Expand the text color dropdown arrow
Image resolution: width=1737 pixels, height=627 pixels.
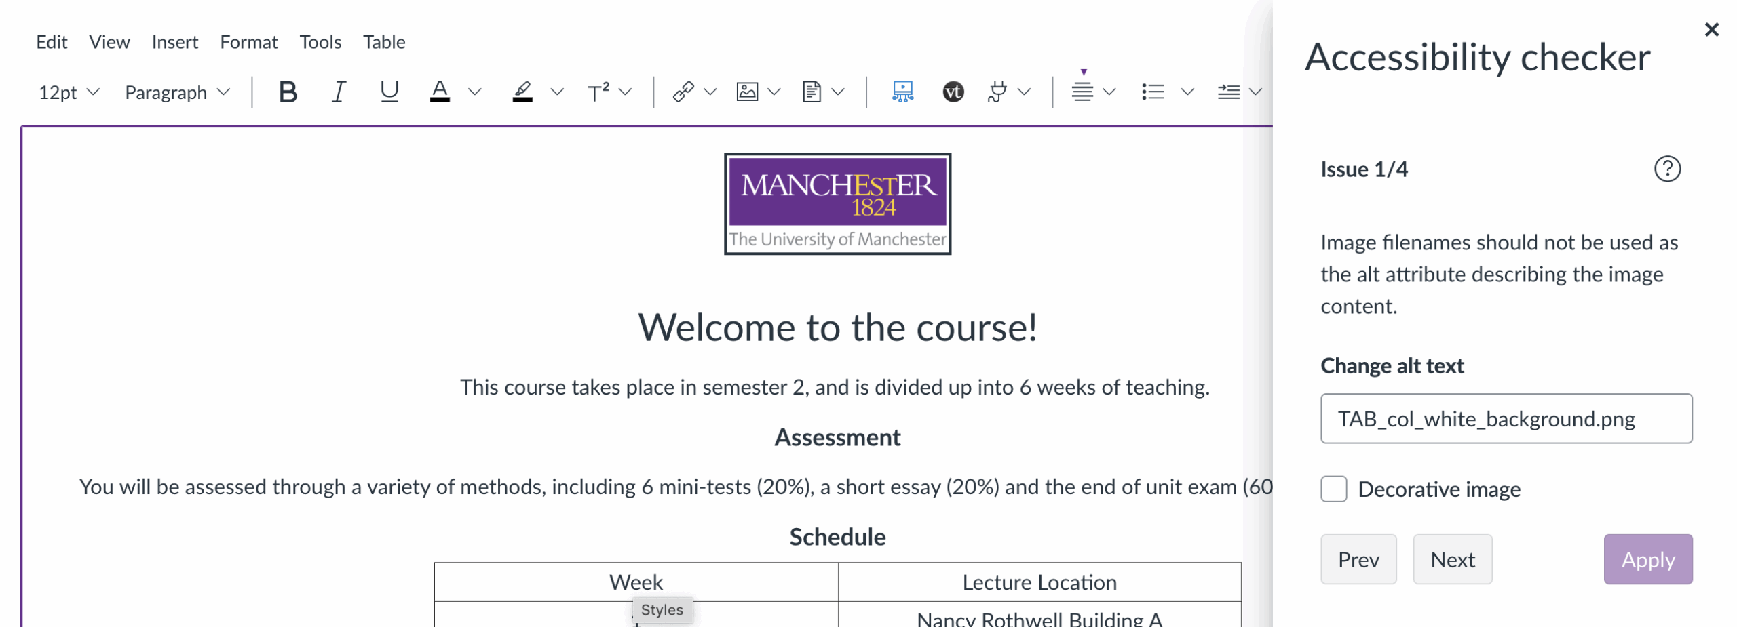click(x=476, y=92)
